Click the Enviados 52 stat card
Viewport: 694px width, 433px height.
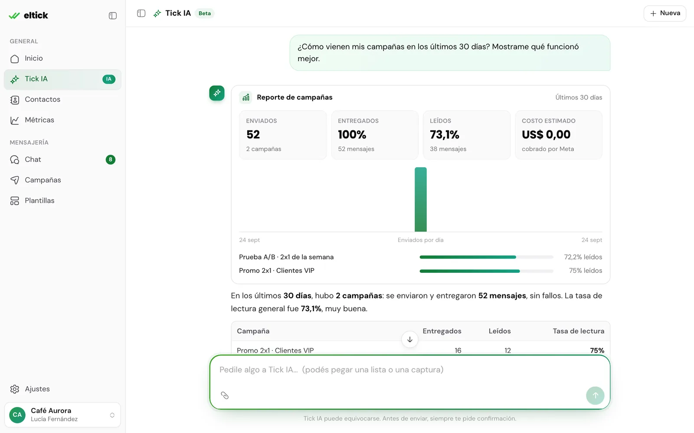click(x=283, y=135)
